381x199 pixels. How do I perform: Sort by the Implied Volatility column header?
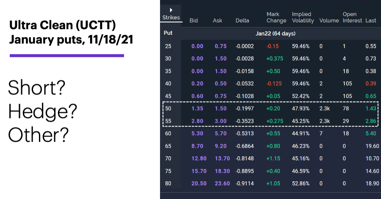click(x=303, y=17)
